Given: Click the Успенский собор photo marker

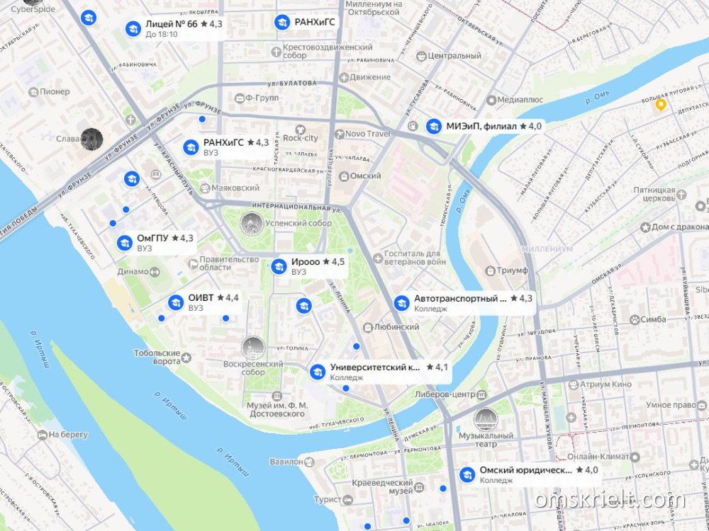Looking at the screenshot, I should point(252,224).
